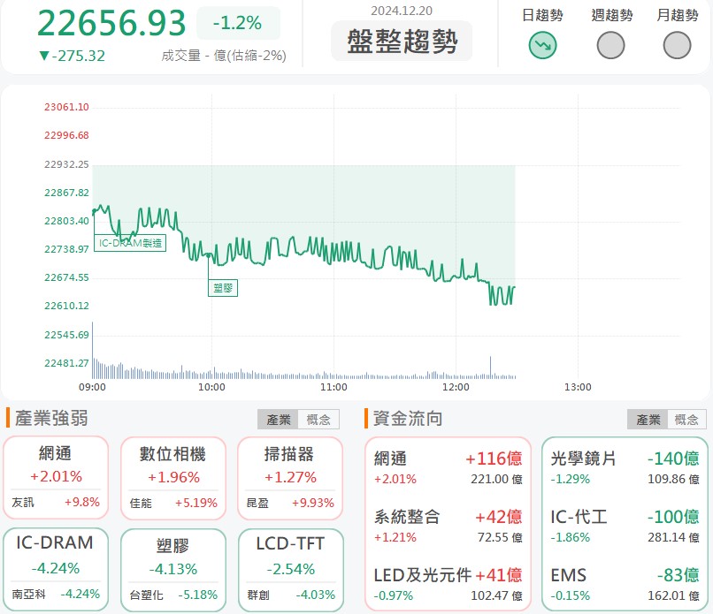Click the 221.00 億 turnover value
The height and width of the screenshot is (614, 713).
496,479
